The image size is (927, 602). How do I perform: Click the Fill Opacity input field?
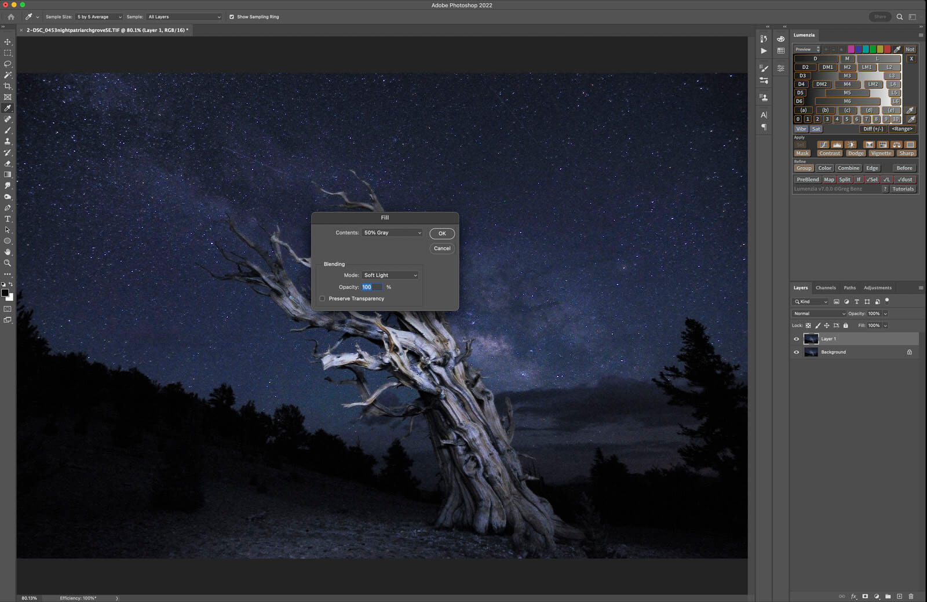[x=371, y=287]
